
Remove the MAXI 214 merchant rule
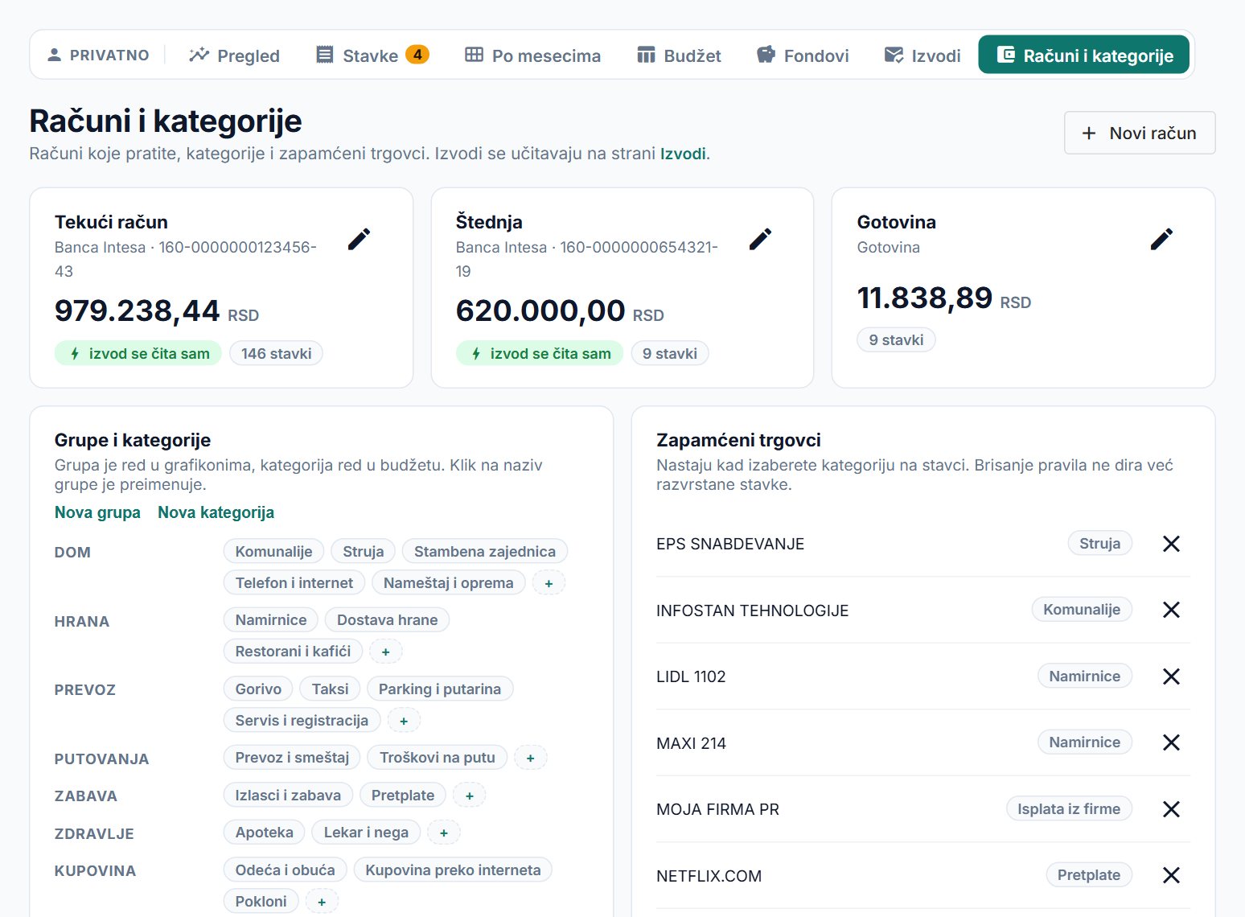click(1171, 742)
